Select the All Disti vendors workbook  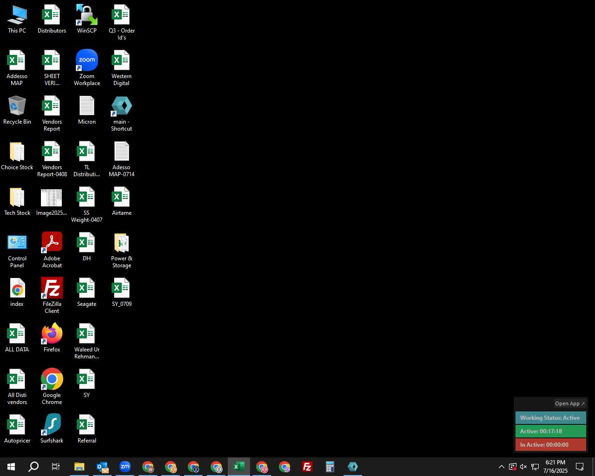coord(17,387)
